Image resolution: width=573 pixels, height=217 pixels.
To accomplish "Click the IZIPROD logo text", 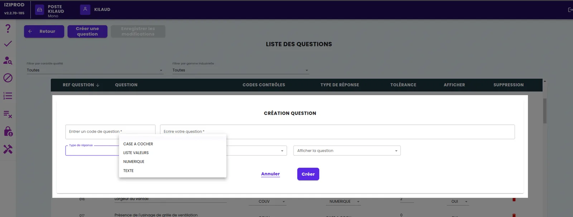I will [x=14, y=5].
